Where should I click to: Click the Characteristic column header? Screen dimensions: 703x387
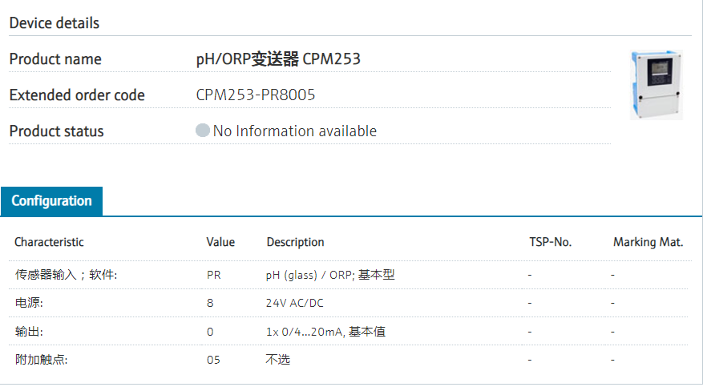49,242
